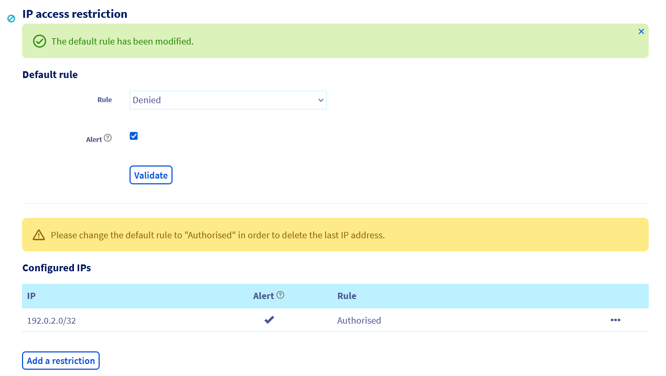
Task: Click the blocked icon beside IP access restriction
Action: [x=11, y=18]
